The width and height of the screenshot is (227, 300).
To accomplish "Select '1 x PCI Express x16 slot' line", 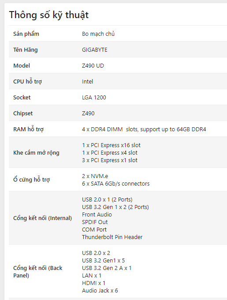I will point(111,145).
